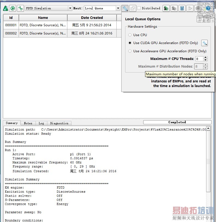Open the green wrench simulation setup icon

(21, 8)
